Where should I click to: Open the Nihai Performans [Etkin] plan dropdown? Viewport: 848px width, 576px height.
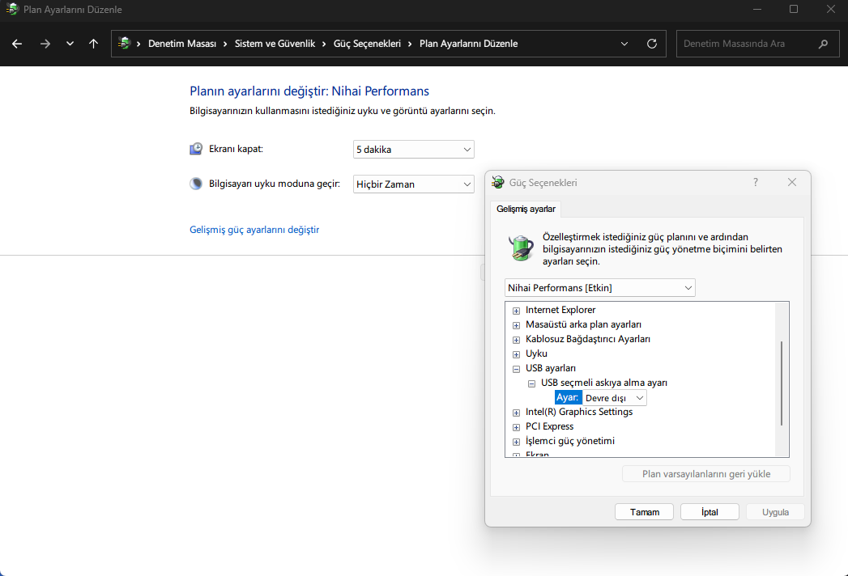pyautogui.click(x=600, y=288)
